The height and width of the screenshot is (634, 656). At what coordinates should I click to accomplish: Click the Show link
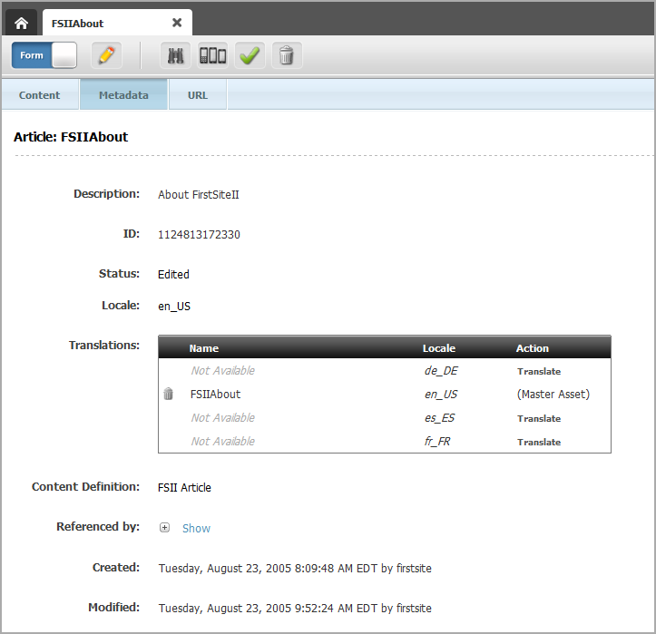(x=196, y=528)
